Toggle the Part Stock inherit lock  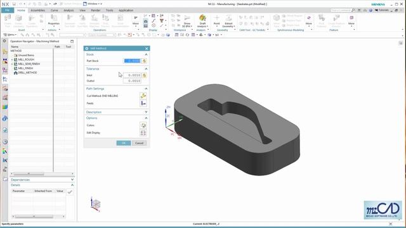pos(144,61)
